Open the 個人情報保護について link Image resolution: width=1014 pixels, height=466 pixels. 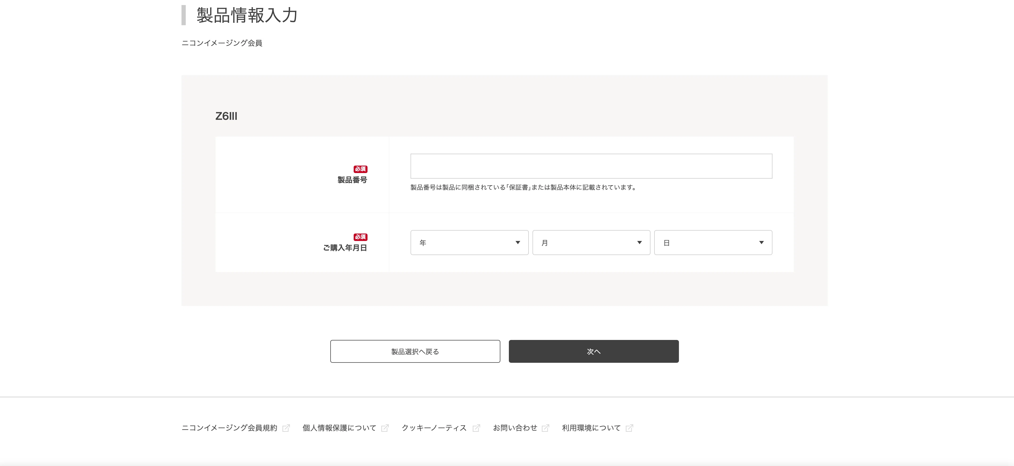point(339,428)
